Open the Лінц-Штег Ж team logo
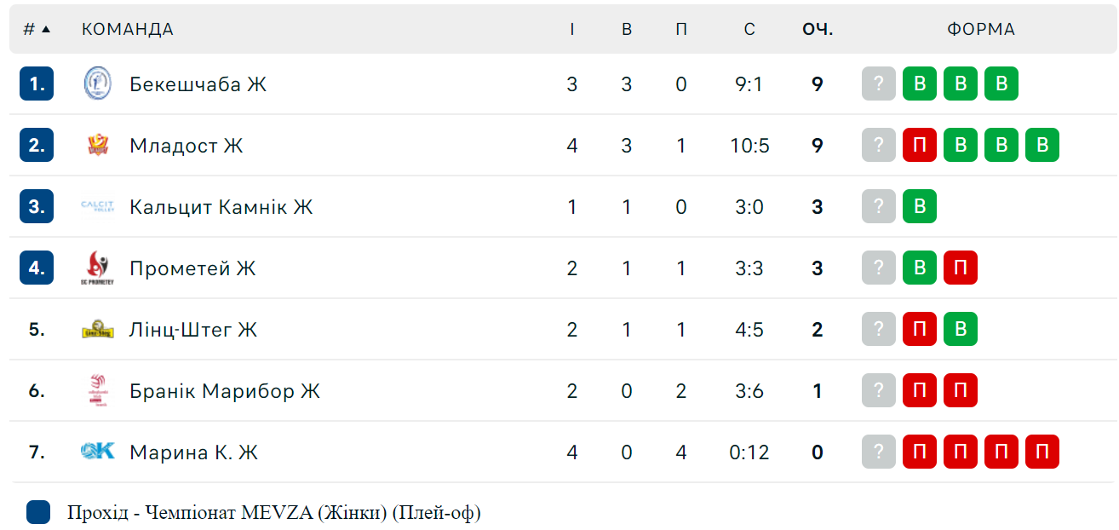Screen dimensions: 1119x530 pyautogui.click(x=97, y=329)
